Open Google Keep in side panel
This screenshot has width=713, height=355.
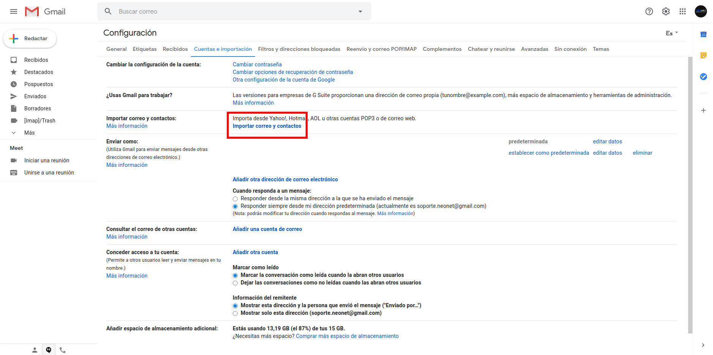click(x=703, y=55)
